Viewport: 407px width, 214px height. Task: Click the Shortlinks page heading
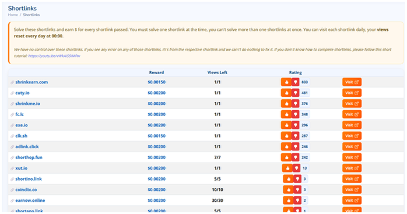coord(22,8)
